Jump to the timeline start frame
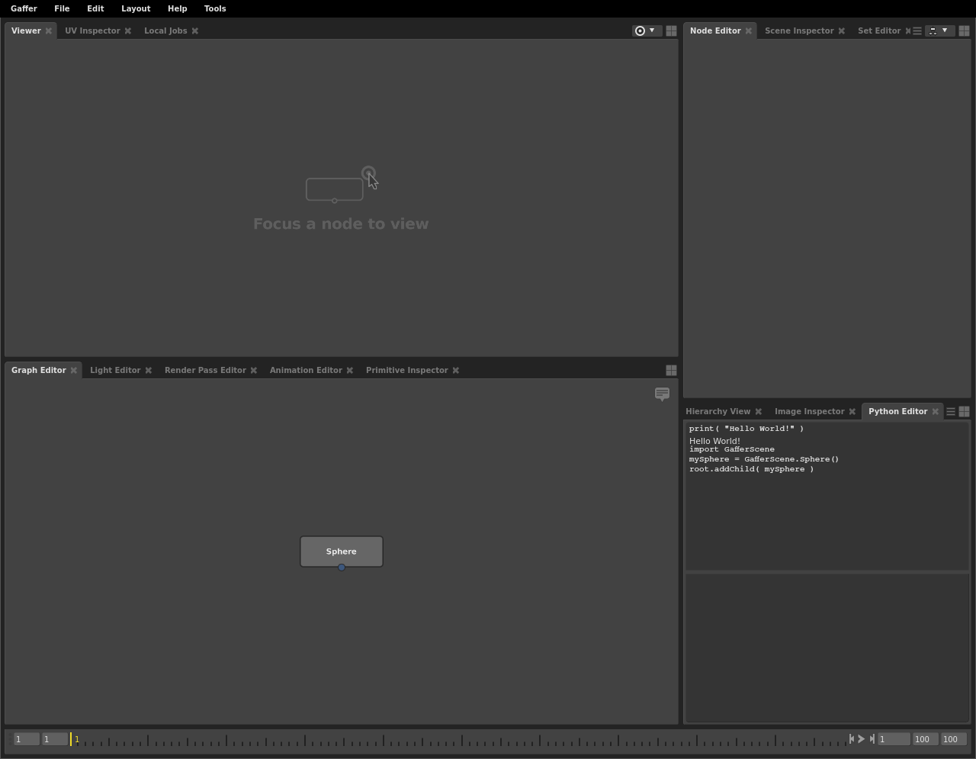Screen dimensions: 976x759 852,739
